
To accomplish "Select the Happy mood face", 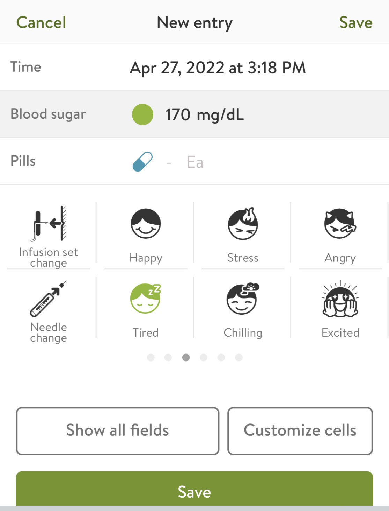I will [146, 224].
